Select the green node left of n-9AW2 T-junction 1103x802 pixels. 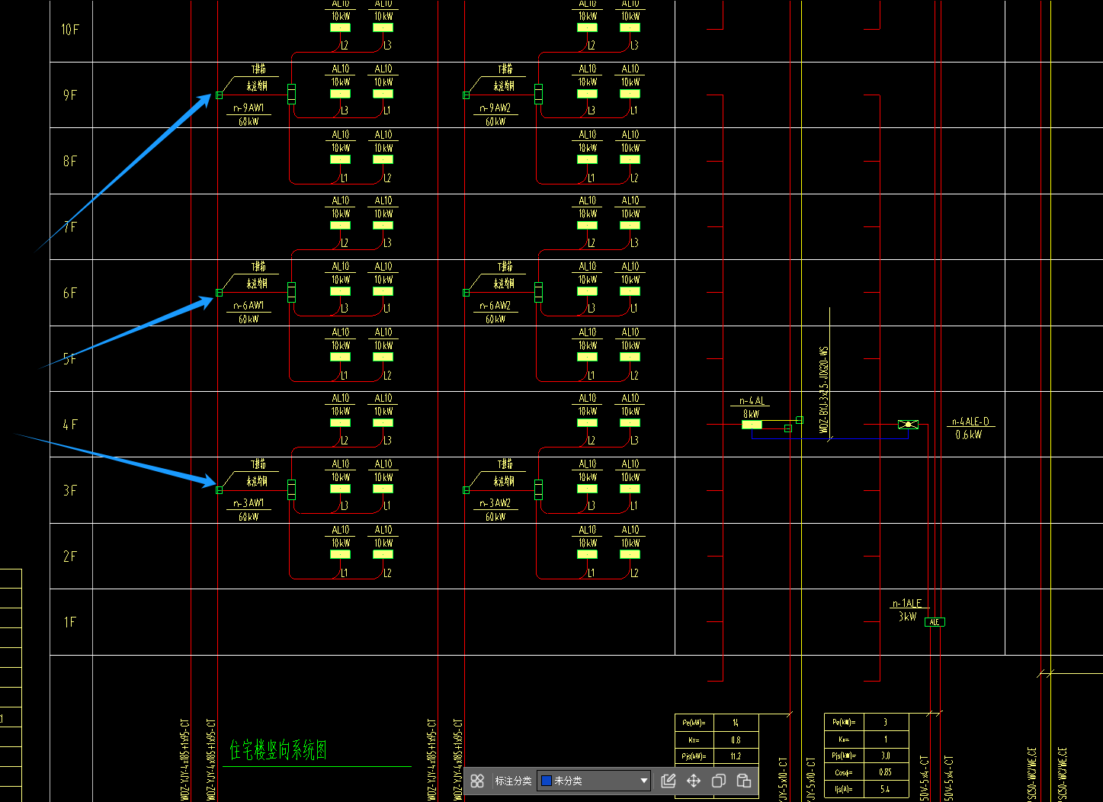pyautogui.click(x=466, y=95)
